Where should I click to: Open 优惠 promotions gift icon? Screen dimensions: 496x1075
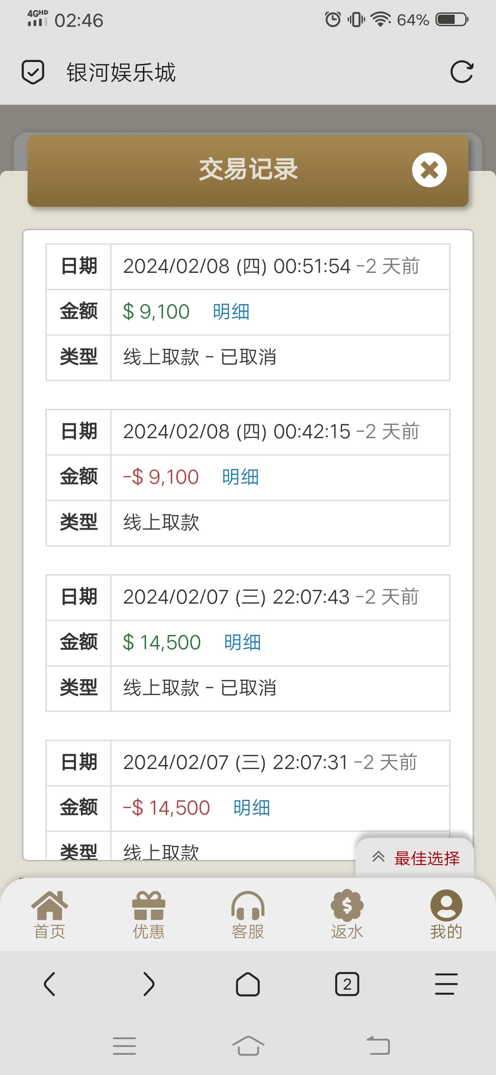pyautogui.click(x=148, y=914)
